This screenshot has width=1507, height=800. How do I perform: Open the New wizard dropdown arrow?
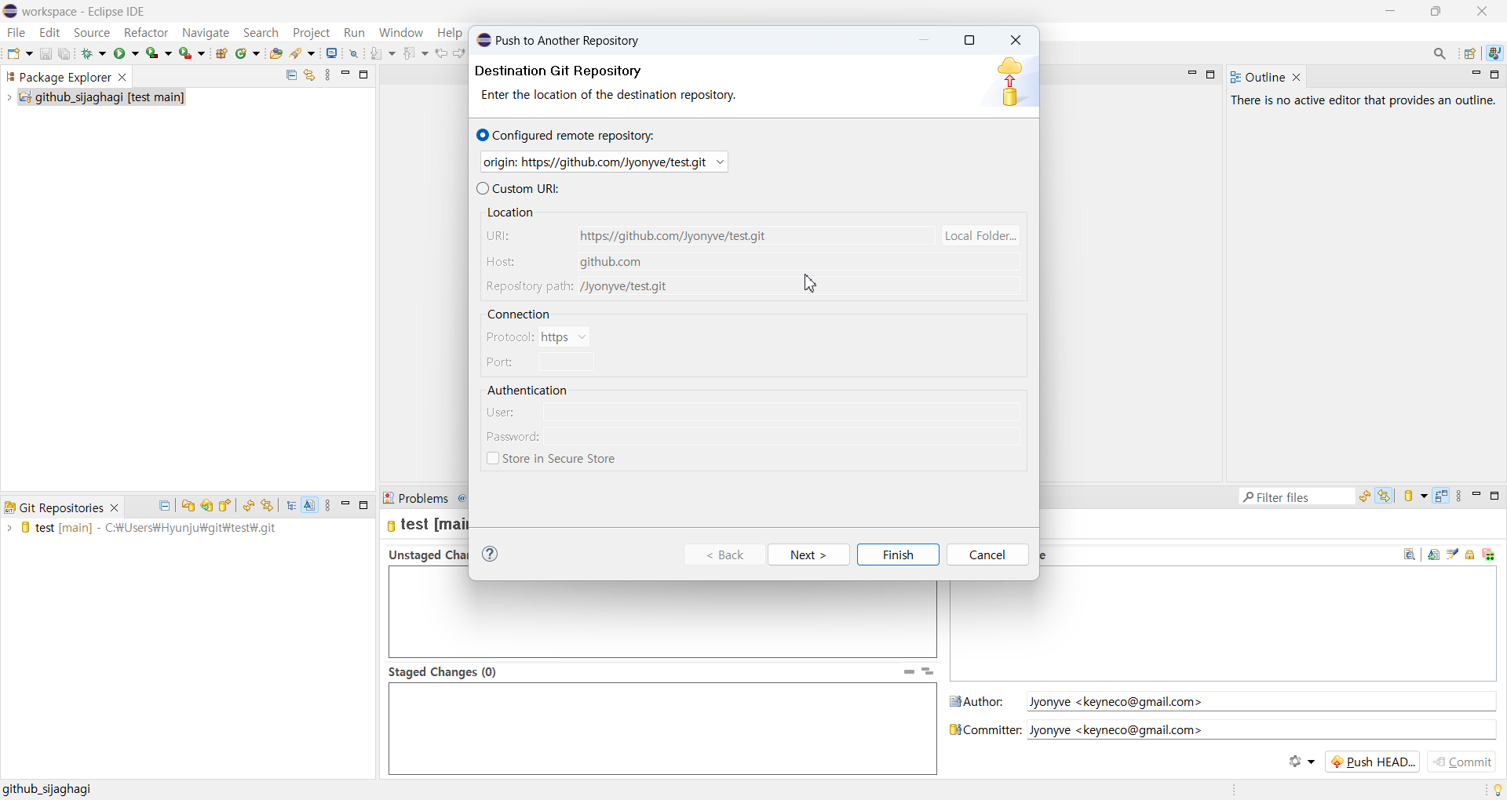click(x=29, y=54)
